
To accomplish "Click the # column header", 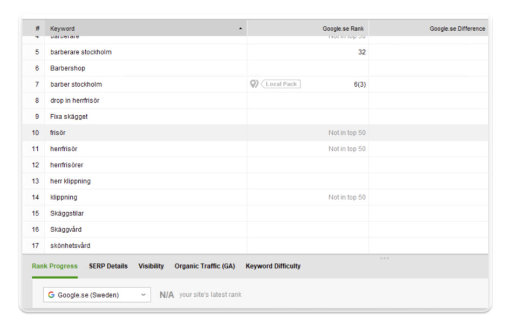I will coord(37,29).
